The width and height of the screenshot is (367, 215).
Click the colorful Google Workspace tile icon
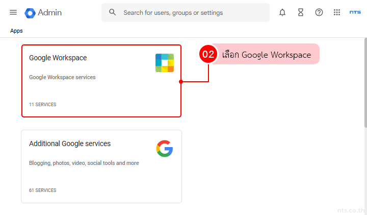pos(165,63)
